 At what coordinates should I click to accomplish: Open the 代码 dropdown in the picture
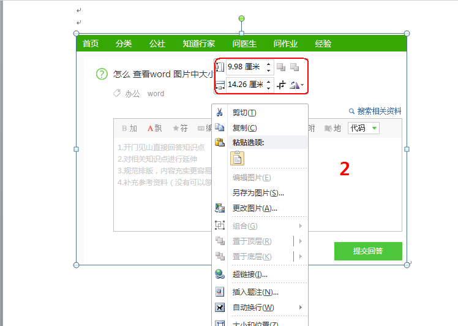click(363, 128)
